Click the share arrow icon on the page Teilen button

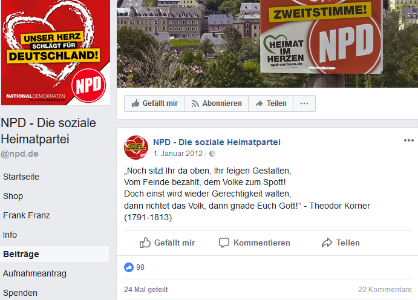[x=259, y=103]
